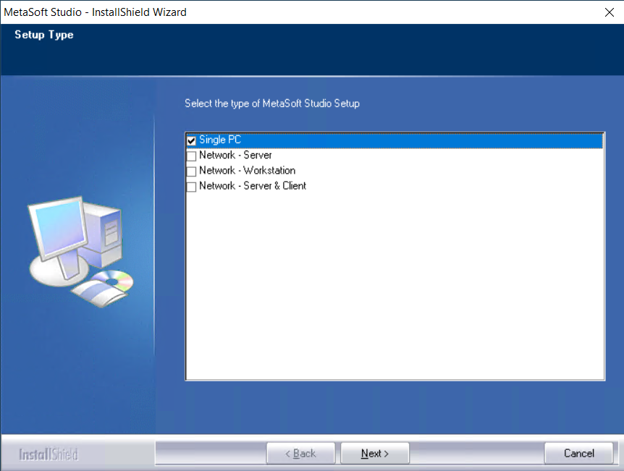This screenshot has width=624, height=471.
Task: Return to the previous page with < Back
Action: click(x=301, y=453)
